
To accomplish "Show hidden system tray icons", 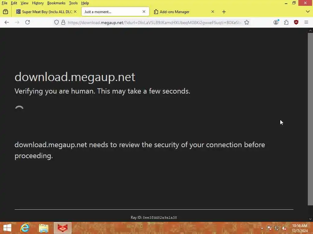I will pos(262,228).
